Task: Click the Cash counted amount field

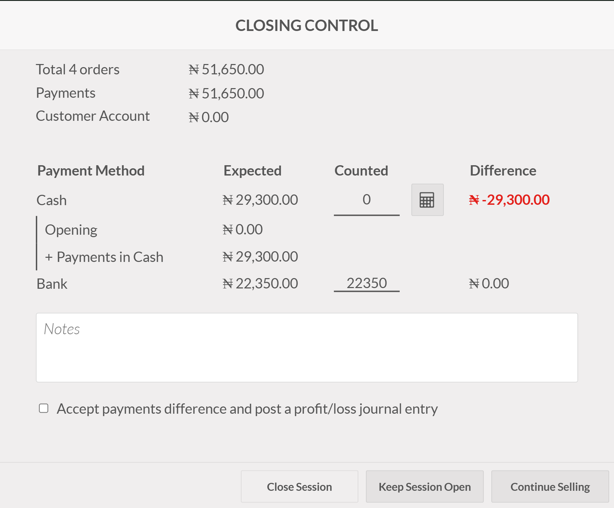Action: (367, 200)
